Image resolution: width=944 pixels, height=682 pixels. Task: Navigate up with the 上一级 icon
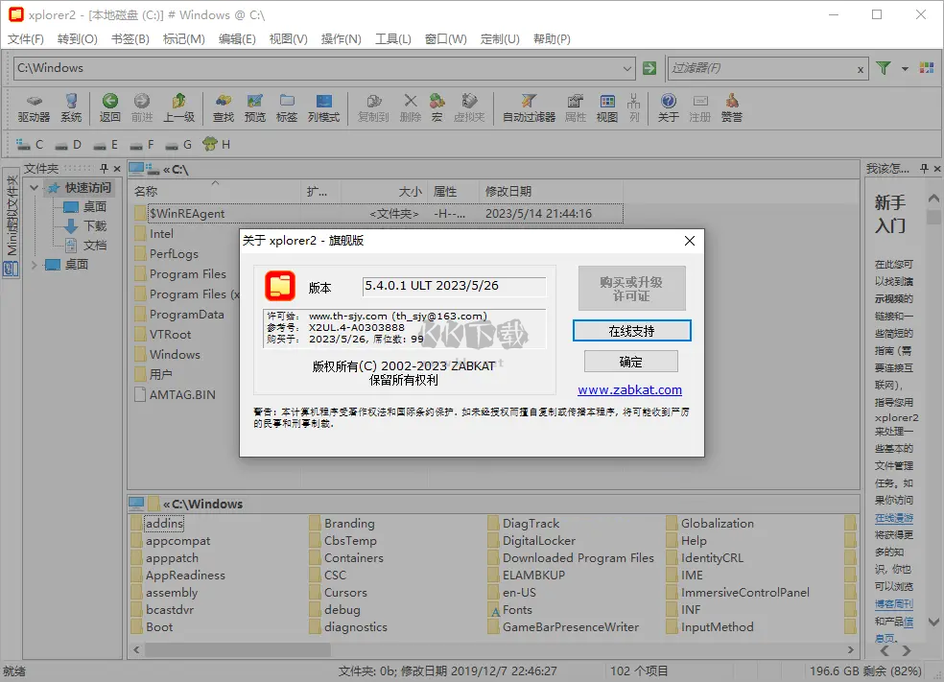pyautogui.click(x=179, y=106)
